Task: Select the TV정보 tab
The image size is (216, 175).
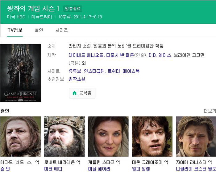Action: [x=15, y=30]
